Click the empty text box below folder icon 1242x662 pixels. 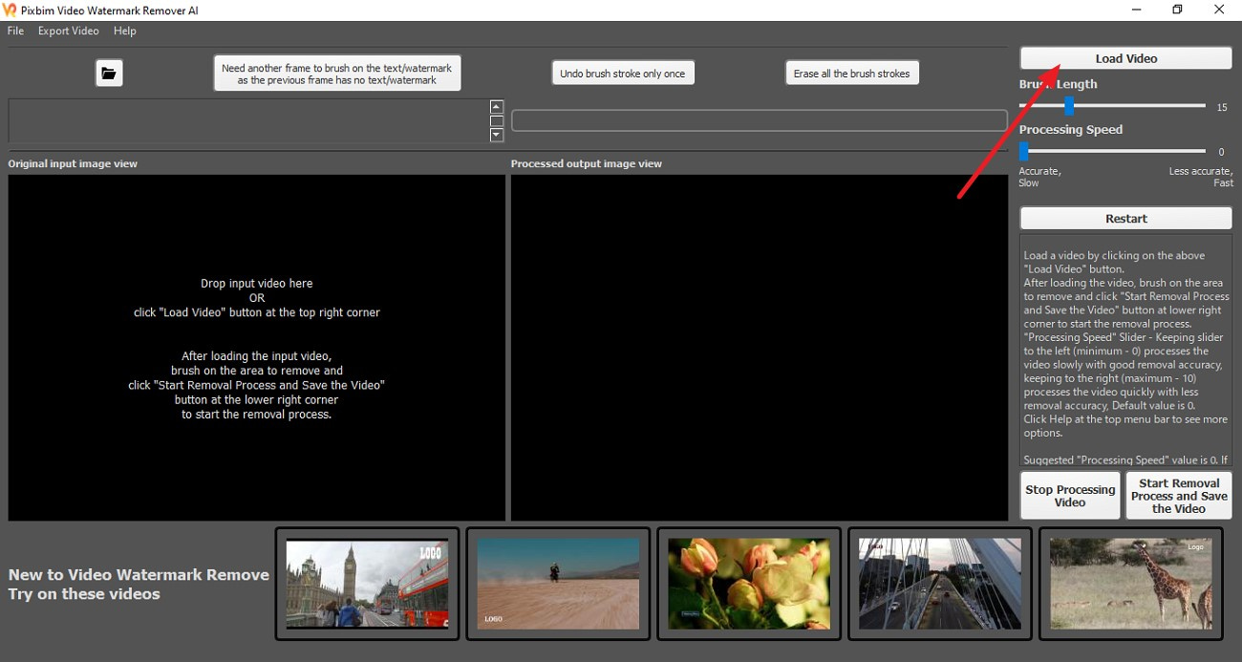coord(247,121)
